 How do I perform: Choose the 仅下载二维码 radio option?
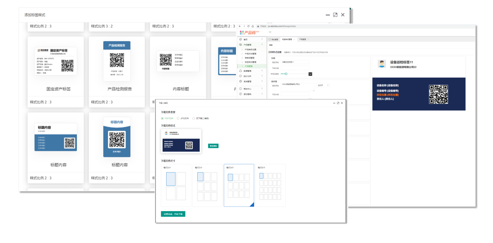(194, 118)
